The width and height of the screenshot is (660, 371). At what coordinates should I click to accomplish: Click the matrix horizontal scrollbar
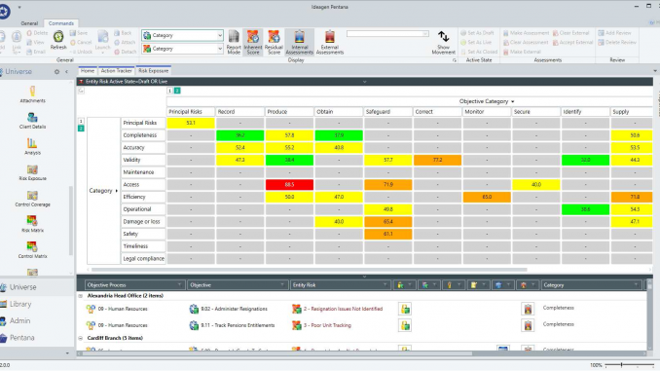310,270
